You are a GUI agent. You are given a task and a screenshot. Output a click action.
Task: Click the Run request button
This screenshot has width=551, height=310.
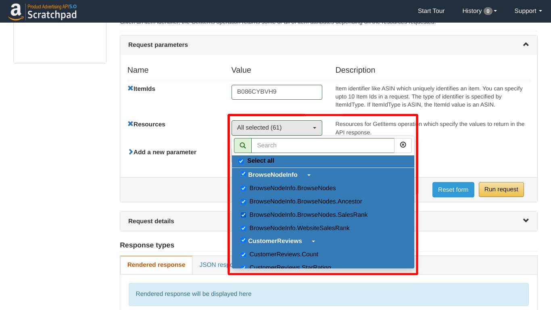pyautogui.click(x=501, y=189)
